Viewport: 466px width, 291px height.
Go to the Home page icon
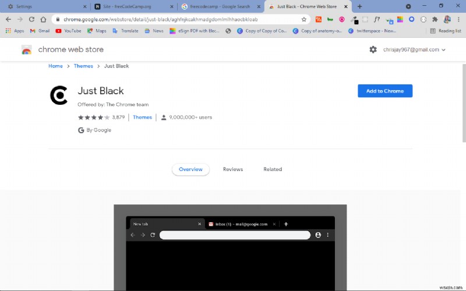click(x=43, y=19)
